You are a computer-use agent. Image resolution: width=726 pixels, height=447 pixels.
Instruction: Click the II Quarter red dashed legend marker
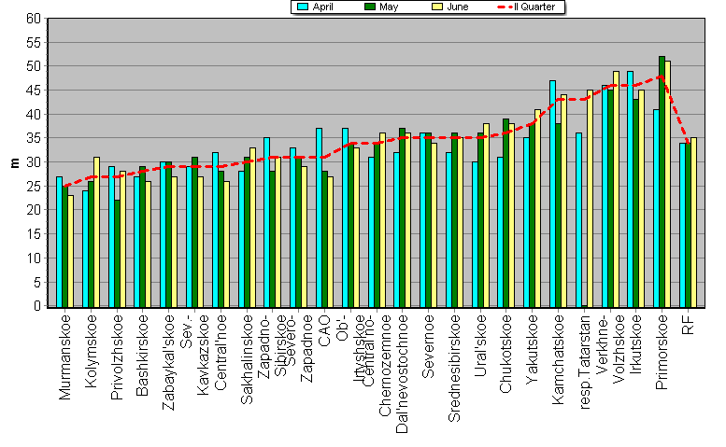[x=505, y=7]
